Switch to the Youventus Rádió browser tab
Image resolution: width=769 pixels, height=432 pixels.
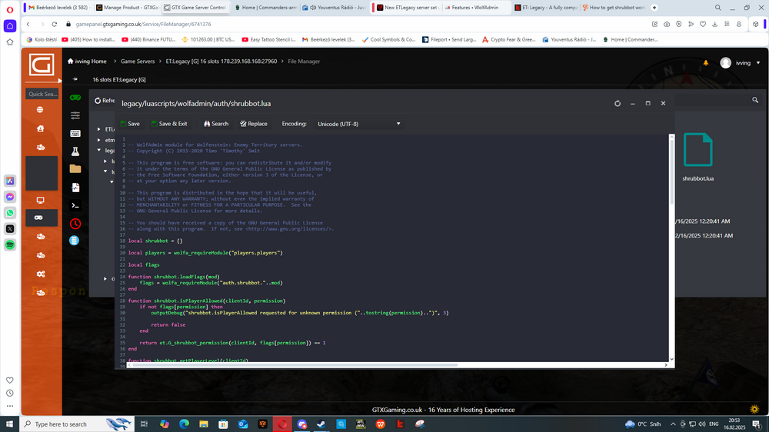coord(334,8)
